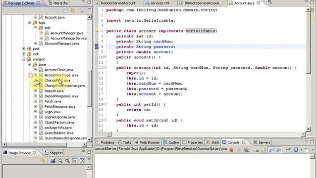Select IAccountManager.java in Package Explorer
This screenshot has width=317, height=178.
61,44
